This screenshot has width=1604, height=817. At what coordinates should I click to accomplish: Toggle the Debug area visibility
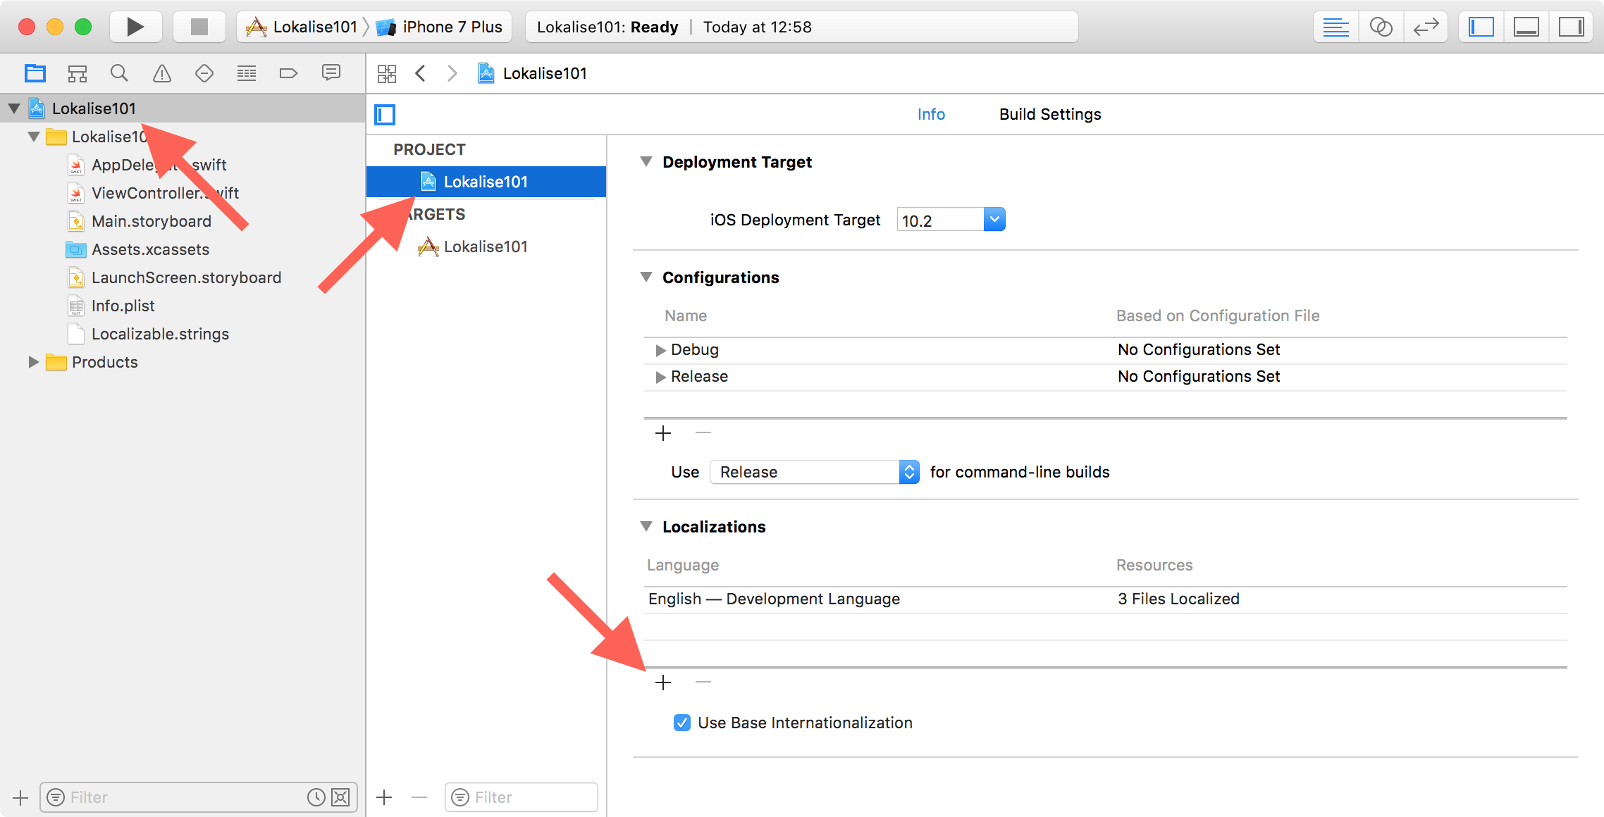click(1526, 27)
